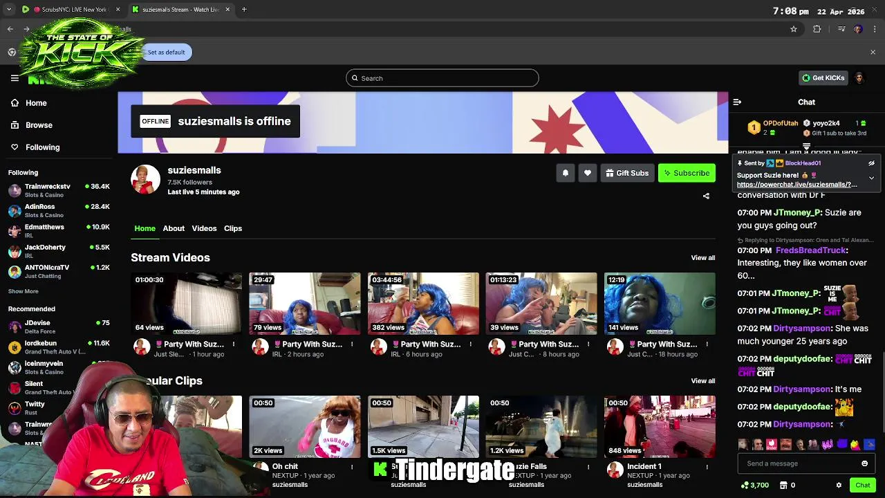Open options for the 39 views video
The height and width of the screenshot is (498, 885).
[x=588, y=344]
